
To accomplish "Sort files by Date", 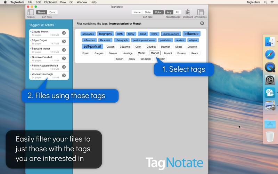I will pyautogui.click(x=52, y=12).
